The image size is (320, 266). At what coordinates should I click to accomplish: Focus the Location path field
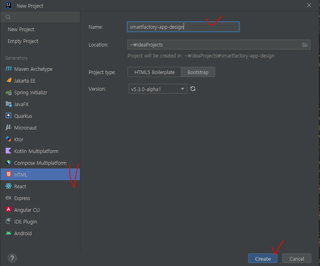tap(219, 45)
